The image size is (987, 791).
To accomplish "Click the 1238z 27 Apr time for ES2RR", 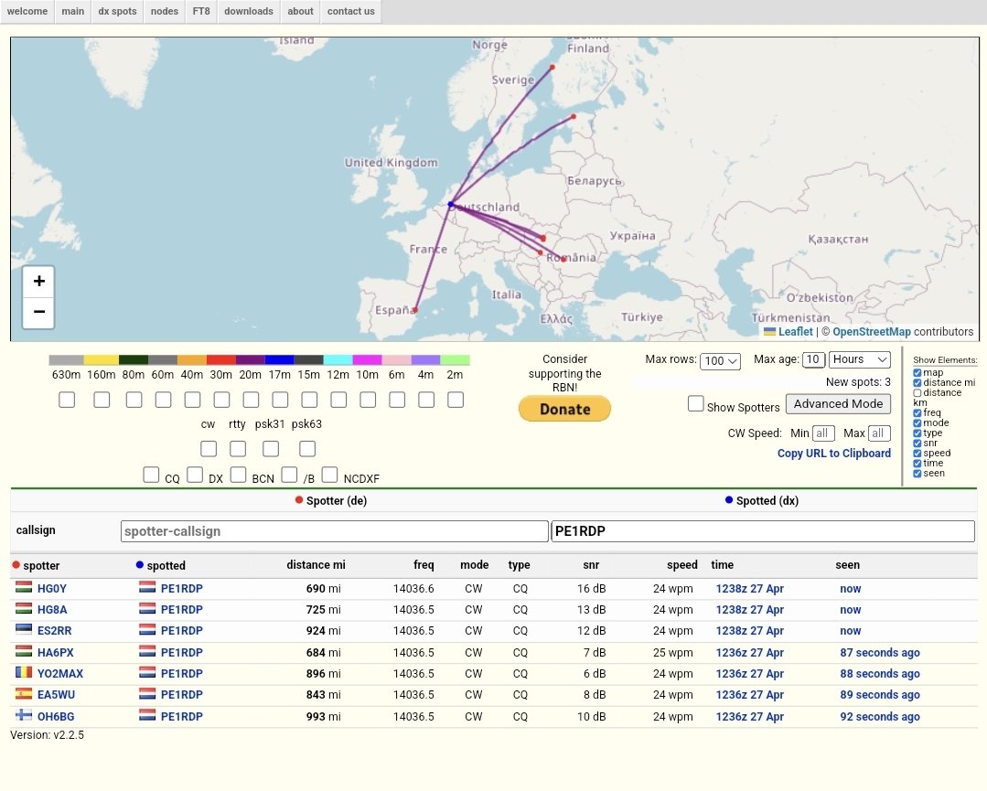I will 750,631.
